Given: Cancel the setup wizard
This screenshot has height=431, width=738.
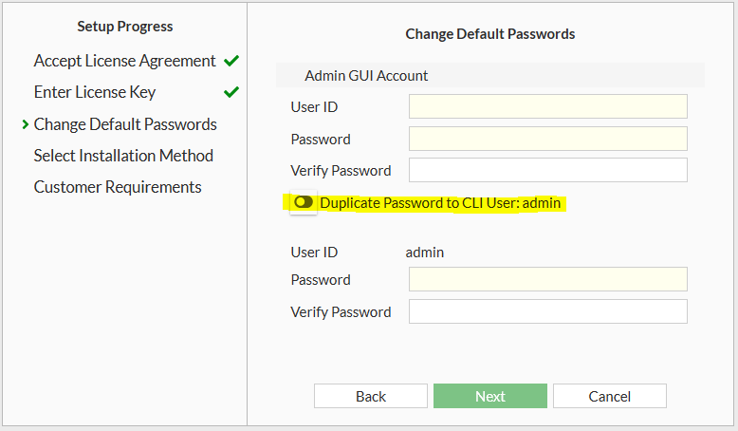Looking at the screenshot, I should [610, 396].
